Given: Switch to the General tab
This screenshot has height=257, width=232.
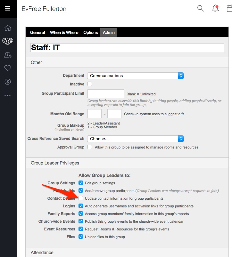Looking at the screenshot, I should [37, 32].
